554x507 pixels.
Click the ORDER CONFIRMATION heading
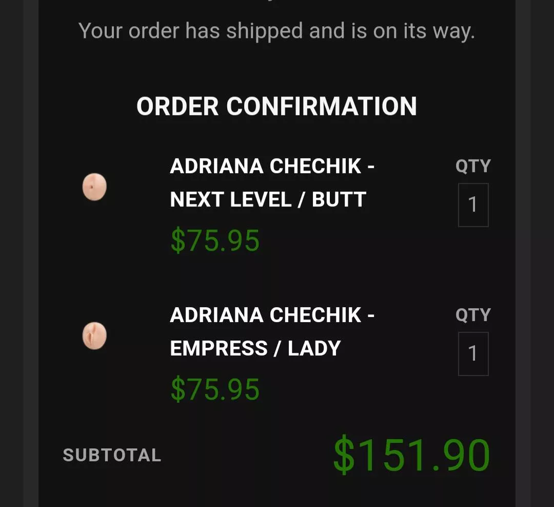click(276, 106)
